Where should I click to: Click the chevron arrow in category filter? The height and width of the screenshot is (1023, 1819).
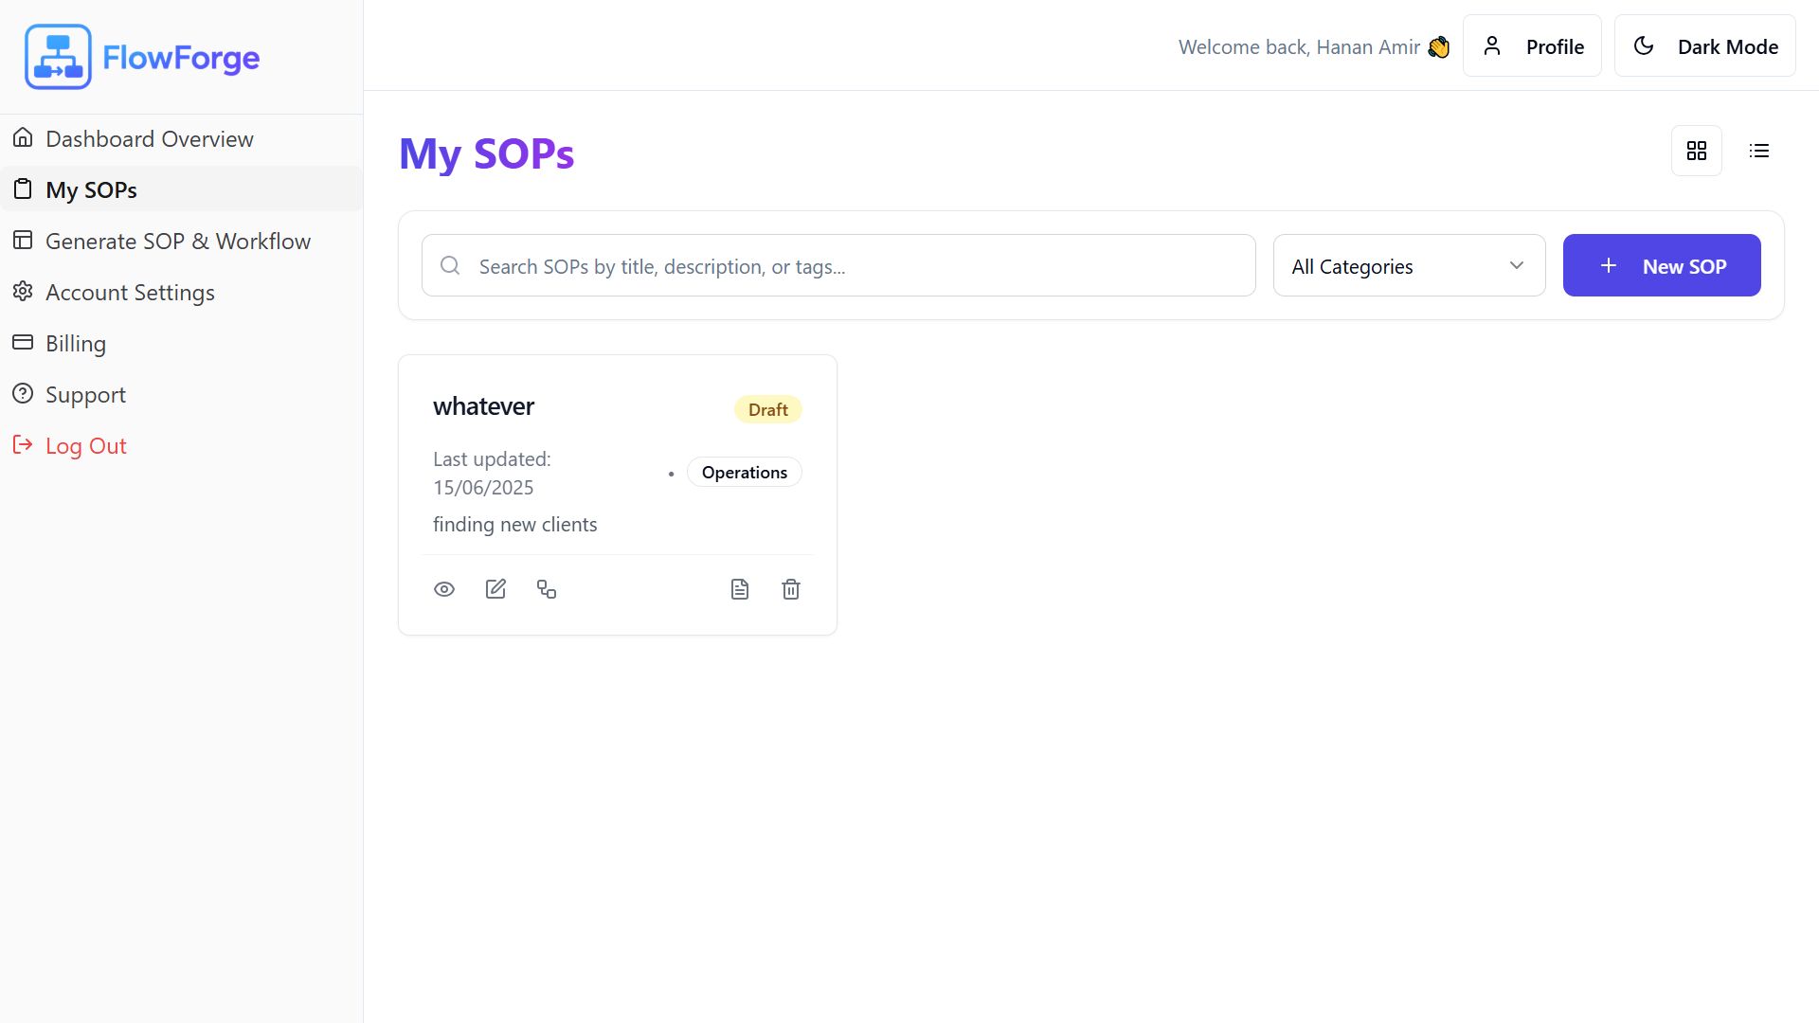tap(1517, 266)
